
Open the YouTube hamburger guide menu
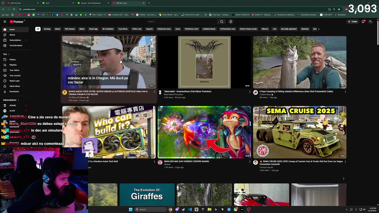(5, 22)
